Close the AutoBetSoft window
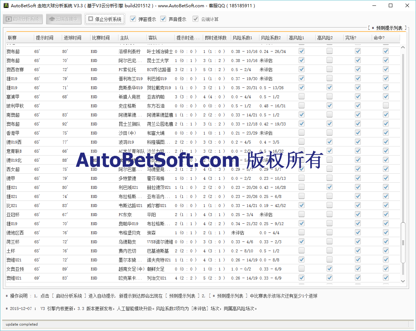The image size is (416, 331). point(407,5)
